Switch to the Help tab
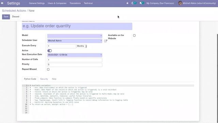 pyautogui.click(x=54, y=79)
